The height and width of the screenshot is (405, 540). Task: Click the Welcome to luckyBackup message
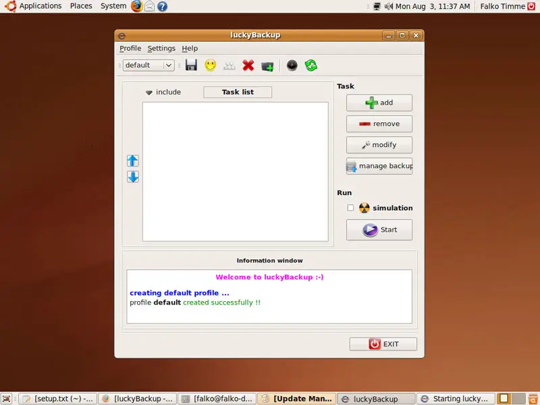pos(269,277)
